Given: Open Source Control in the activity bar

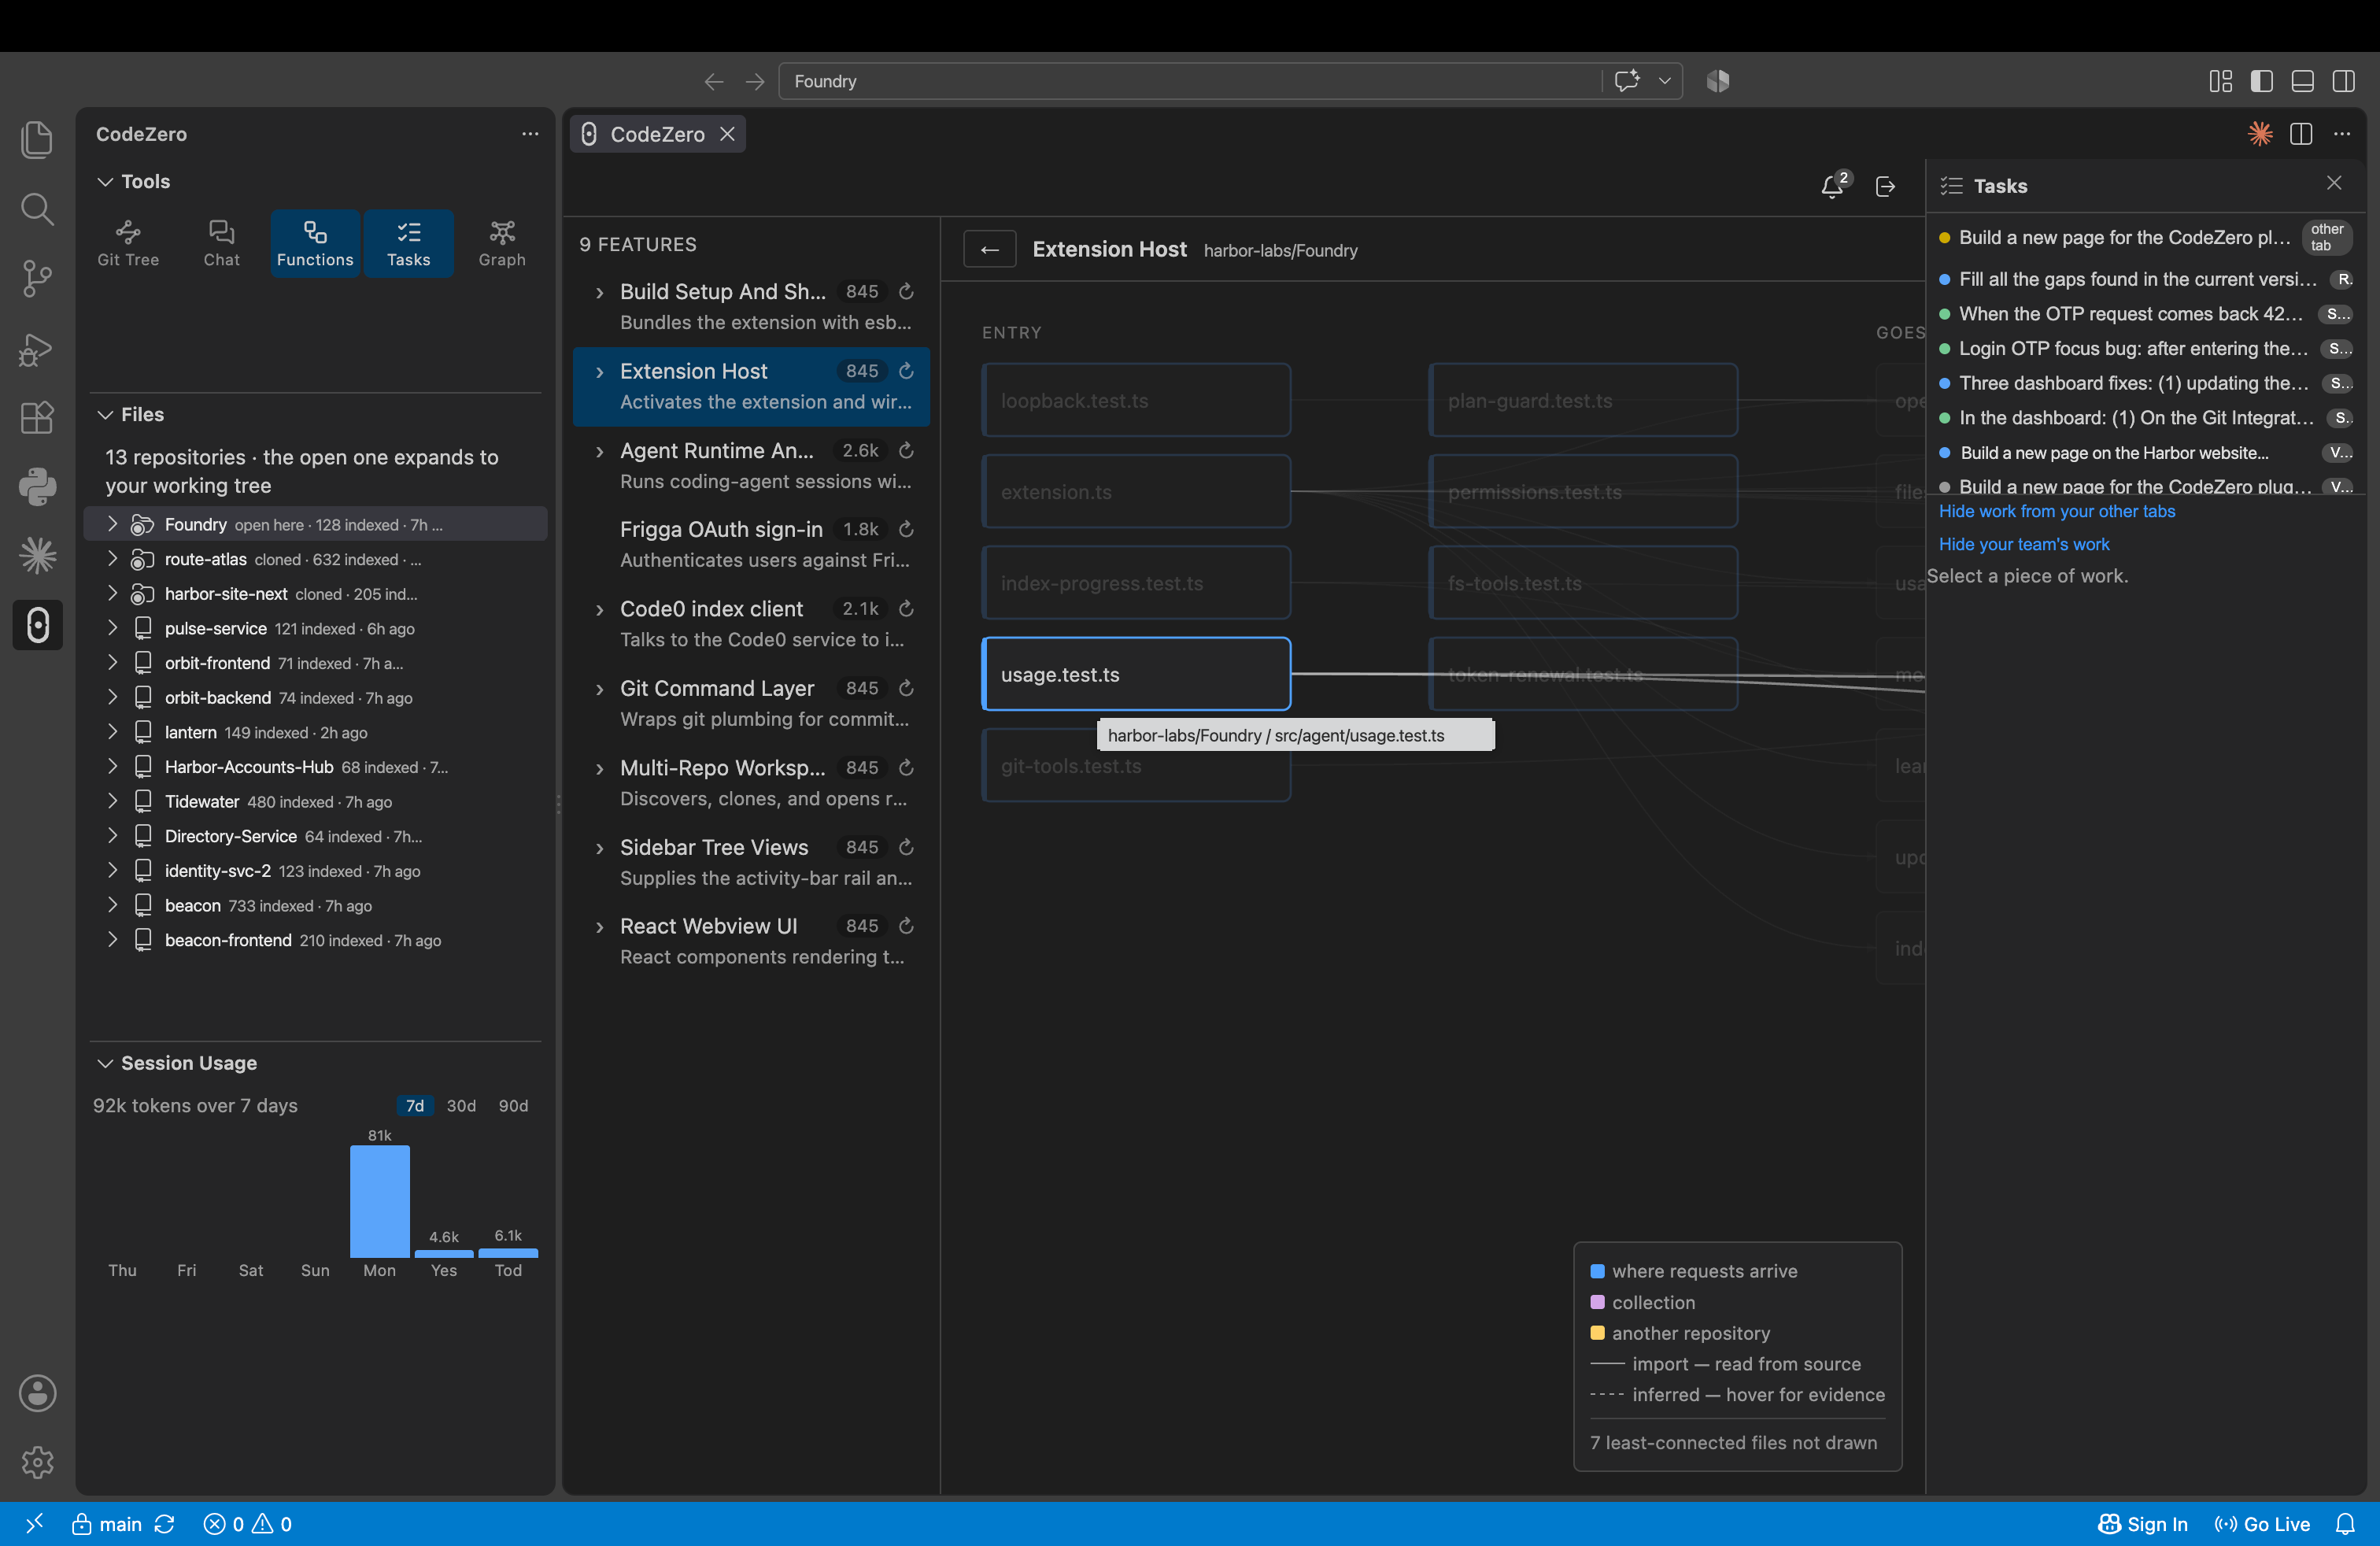Looking at the screenshot, I should point(37,279).
